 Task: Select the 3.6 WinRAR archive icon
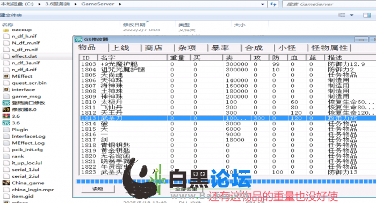pyautogui.click(x=6, y=116)
